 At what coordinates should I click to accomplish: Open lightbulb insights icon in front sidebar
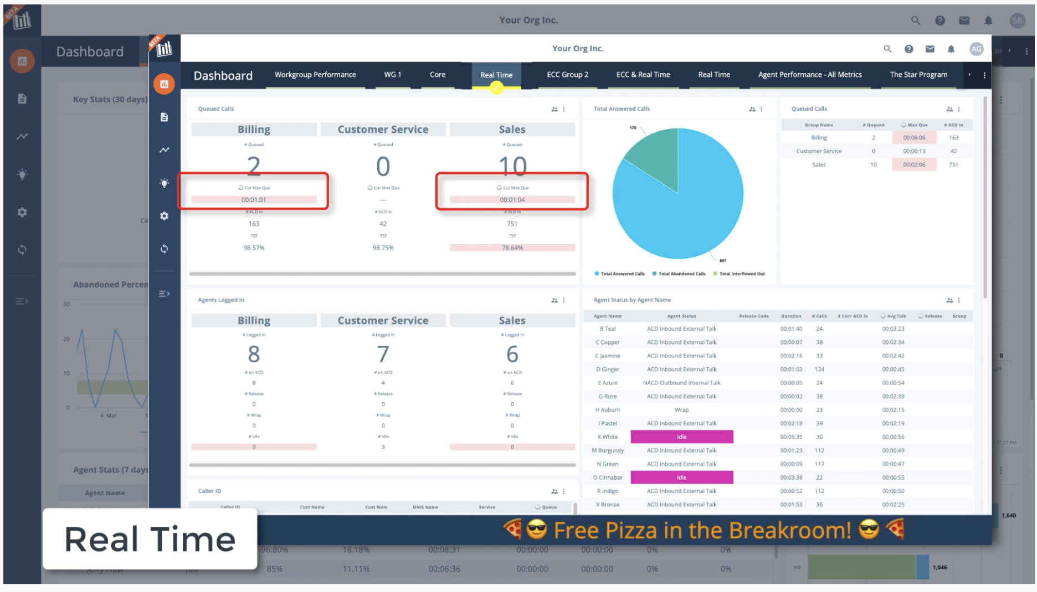164,183
